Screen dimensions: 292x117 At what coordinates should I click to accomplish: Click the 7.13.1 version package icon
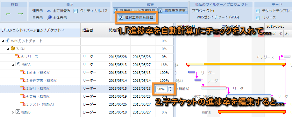[13, 49]
